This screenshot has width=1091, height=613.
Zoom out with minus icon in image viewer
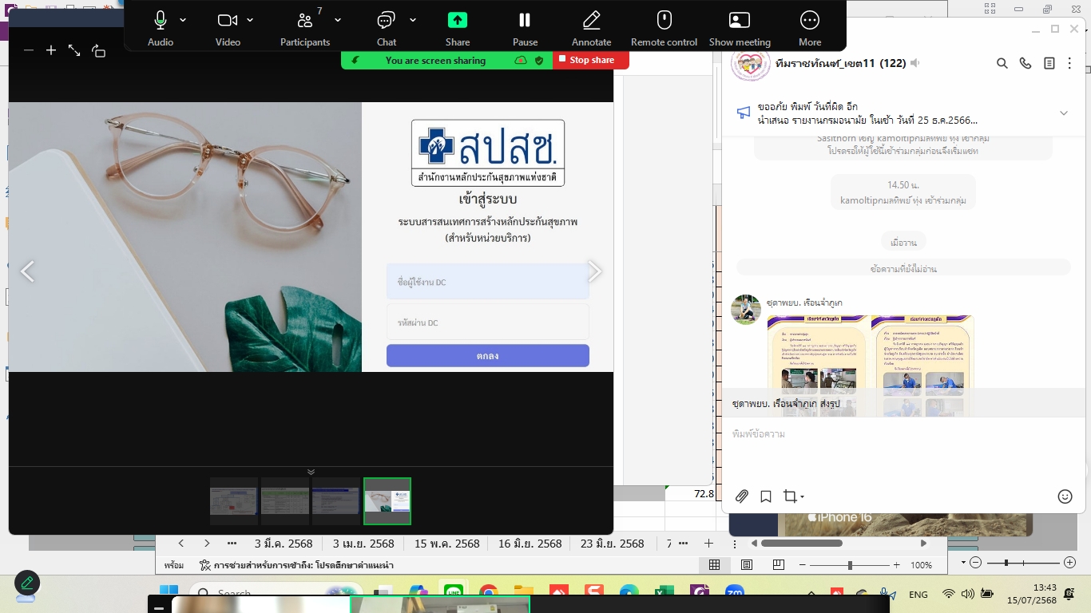29,50
